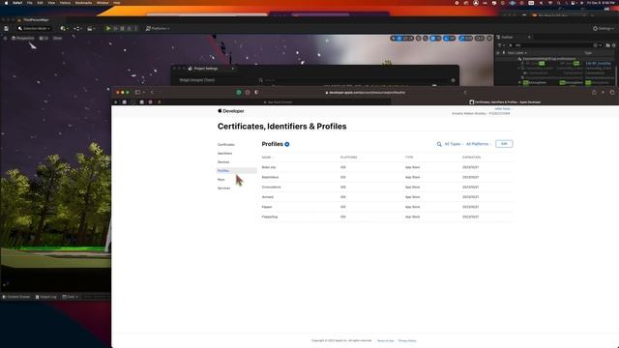Screen dimensions: 619x348
Task: Open the Cinematics toolbar dropdown
Action: (91, 28)
